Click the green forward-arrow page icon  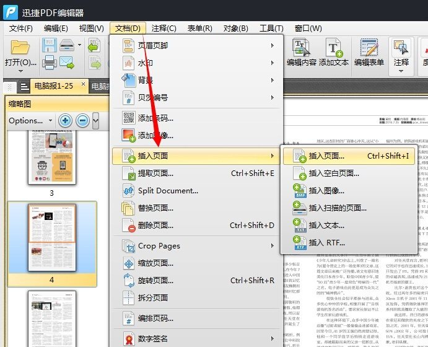click(94, 62)
